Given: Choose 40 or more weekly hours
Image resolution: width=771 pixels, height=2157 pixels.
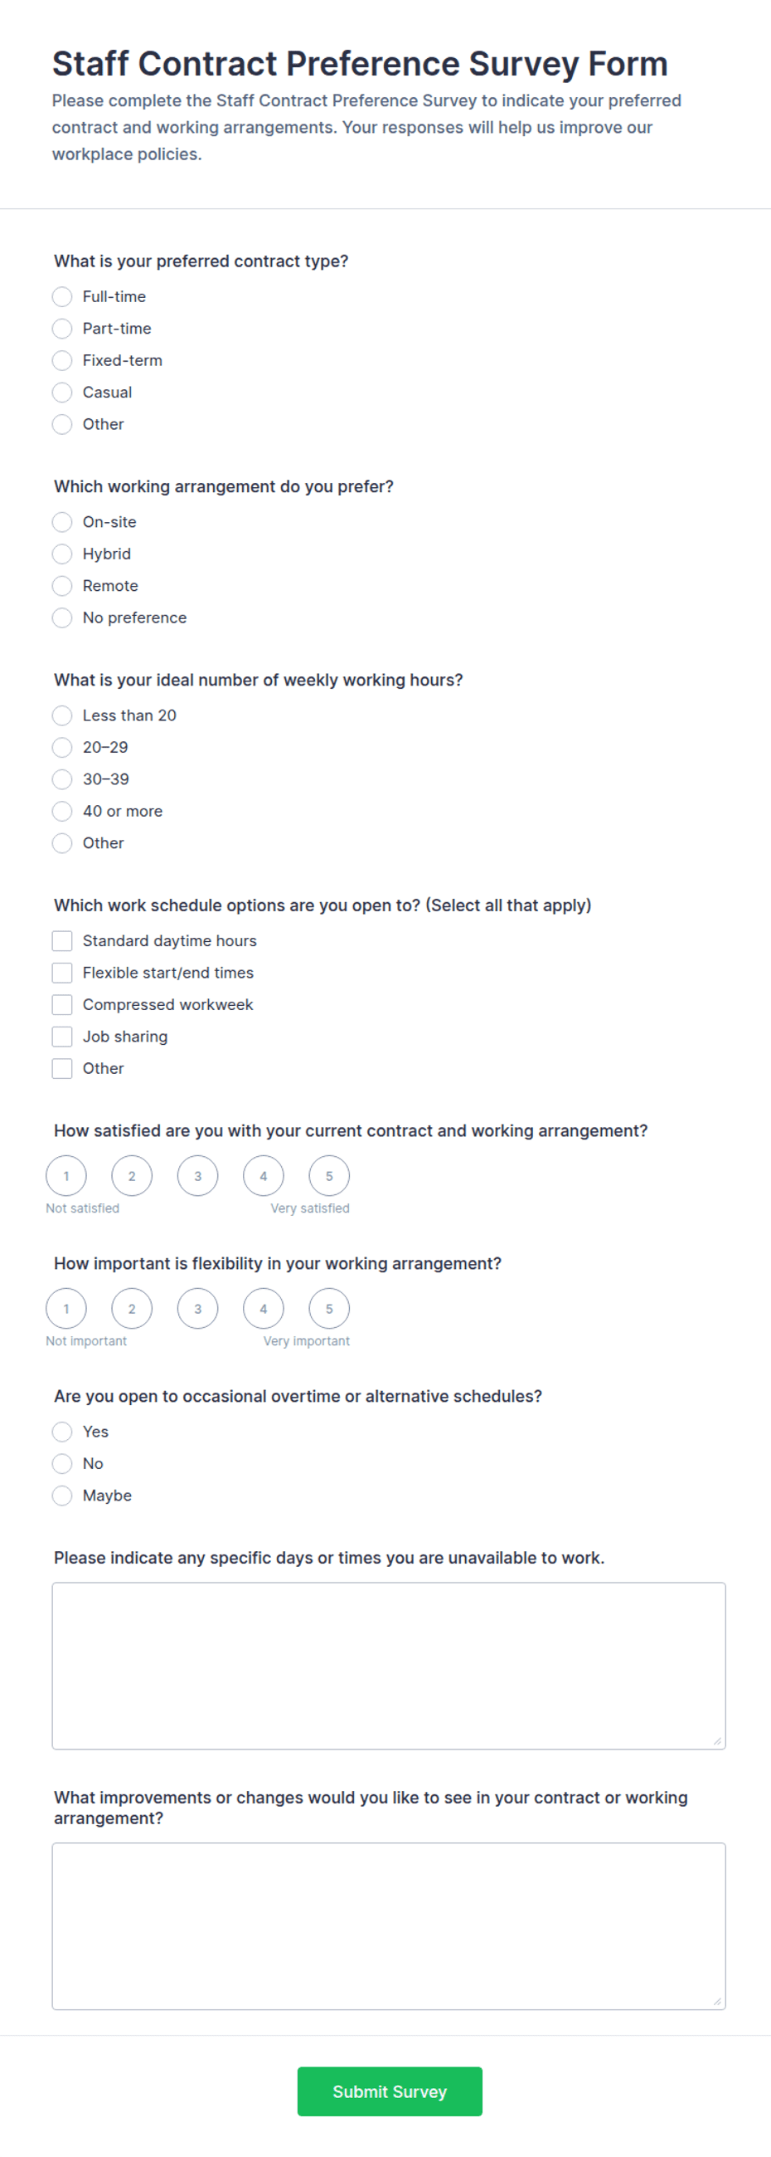Looking at the screenshot, I should tap(62, 811).
